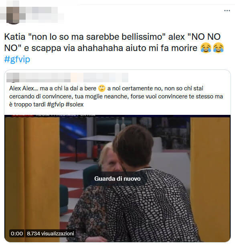Click the eye-roll emoji in quoted tweet

click(102, 88)
